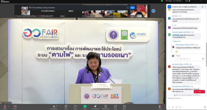Start camera with the Video button
Viewport: 207px width, 110px height.
coord(15,107)
